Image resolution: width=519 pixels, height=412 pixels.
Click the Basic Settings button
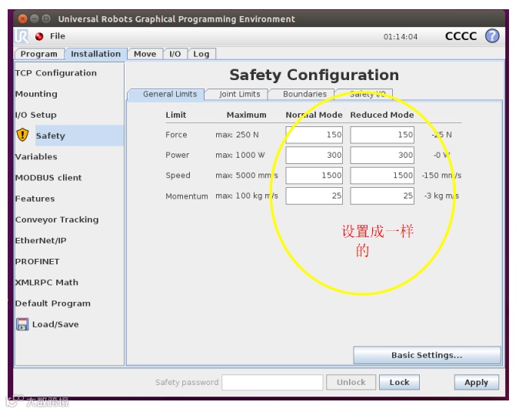[x=427, y=355]
